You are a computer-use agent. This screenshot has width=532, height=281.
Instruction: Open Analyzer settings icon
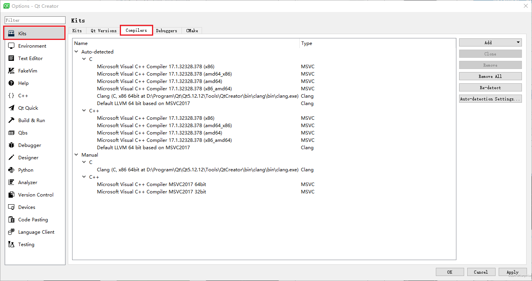point(11,183)
